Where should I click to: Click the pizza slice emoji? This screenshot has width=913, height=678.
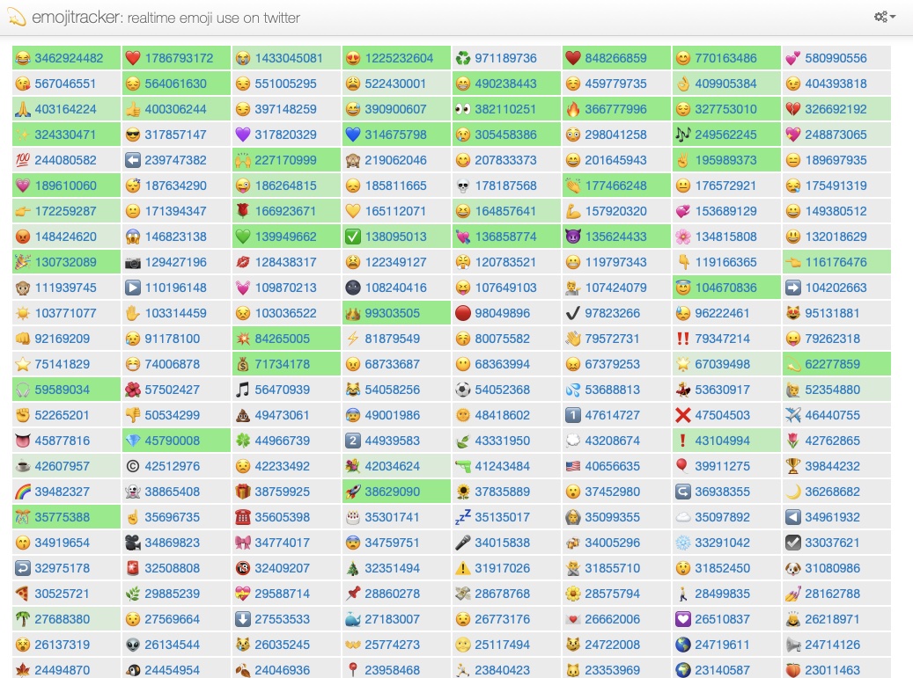22,594
